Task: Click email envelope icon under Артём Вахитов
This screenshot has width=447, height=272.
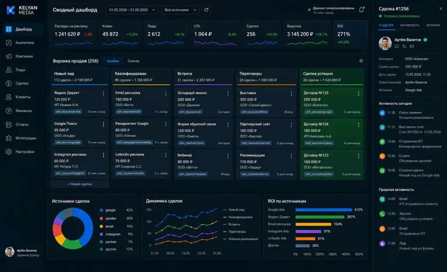Action: (x=412, y=46)
